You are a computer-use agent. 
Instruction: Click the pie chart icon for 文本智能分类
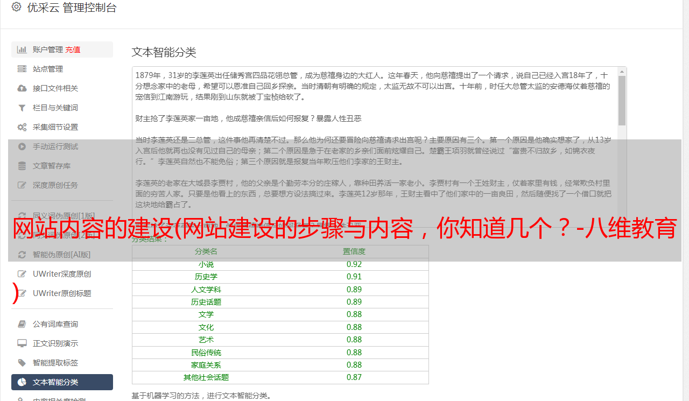click(22, 382)
